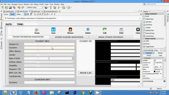The width and height of the screenshot is (169, 95).
Task: Open the document property dropdown
Action: coord(161,67)
